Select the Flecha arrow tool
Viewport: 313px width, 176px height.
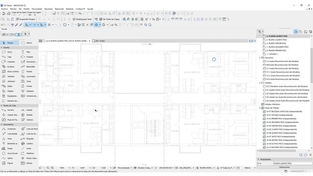click(10, 43)
